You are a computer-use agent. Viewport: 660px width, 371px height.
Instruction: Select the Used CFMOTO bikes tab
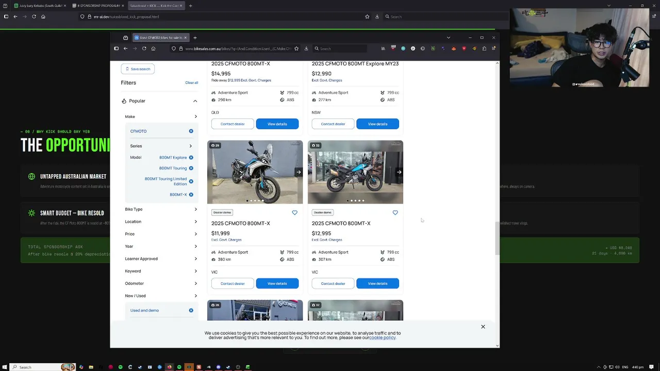tap(160, 38)
